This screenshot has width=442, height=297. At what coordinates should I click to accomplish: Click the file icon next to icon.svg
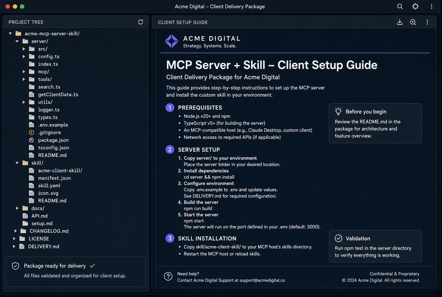31,193
